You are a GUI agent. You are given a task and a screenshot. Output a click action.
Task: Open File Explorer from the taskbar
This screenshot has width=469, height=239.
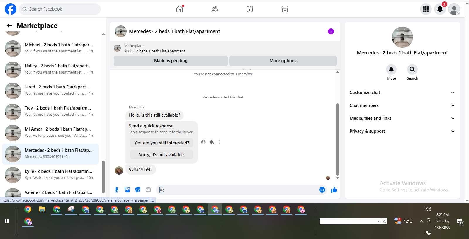42,209
